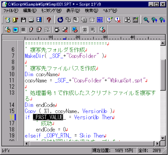Click line number 16 in the gutter
The height and width of the screenshot is (155, 168).
click(x=12, y=117)
